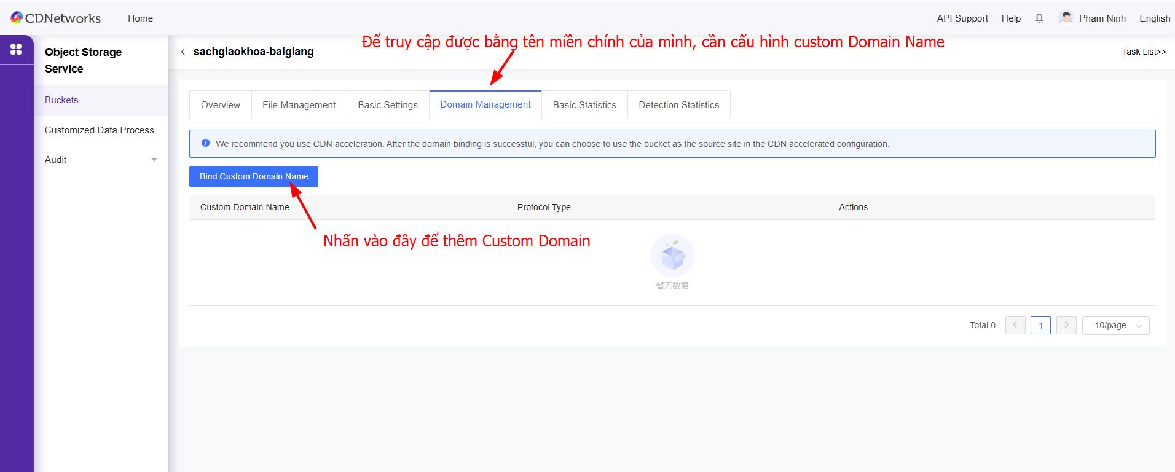Switch to the Basic Settings tab
The width and height of the screenshot is (1175, 472).
[388, 105]
